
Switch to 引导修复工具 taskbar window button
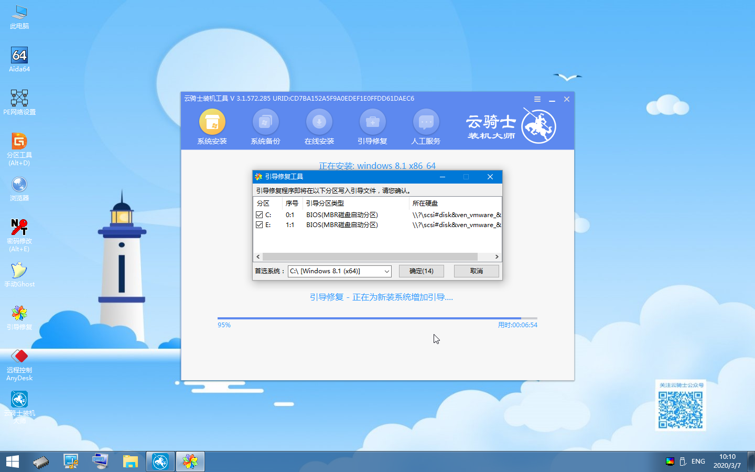[x=190, y=462]
